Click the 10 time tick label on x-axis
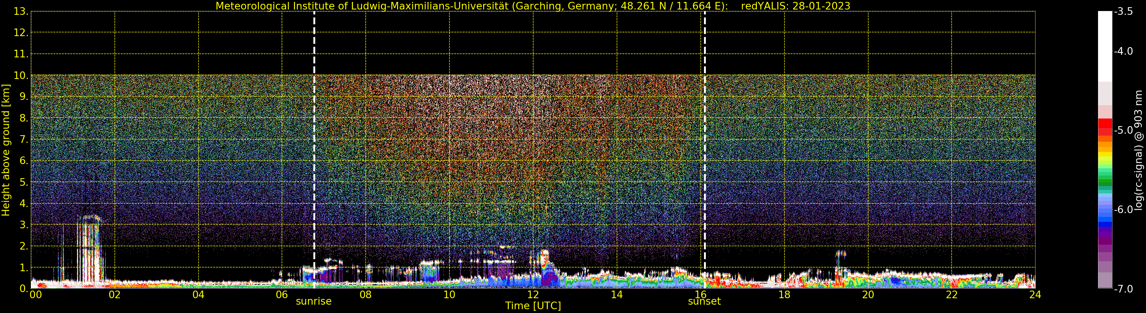 449,295
